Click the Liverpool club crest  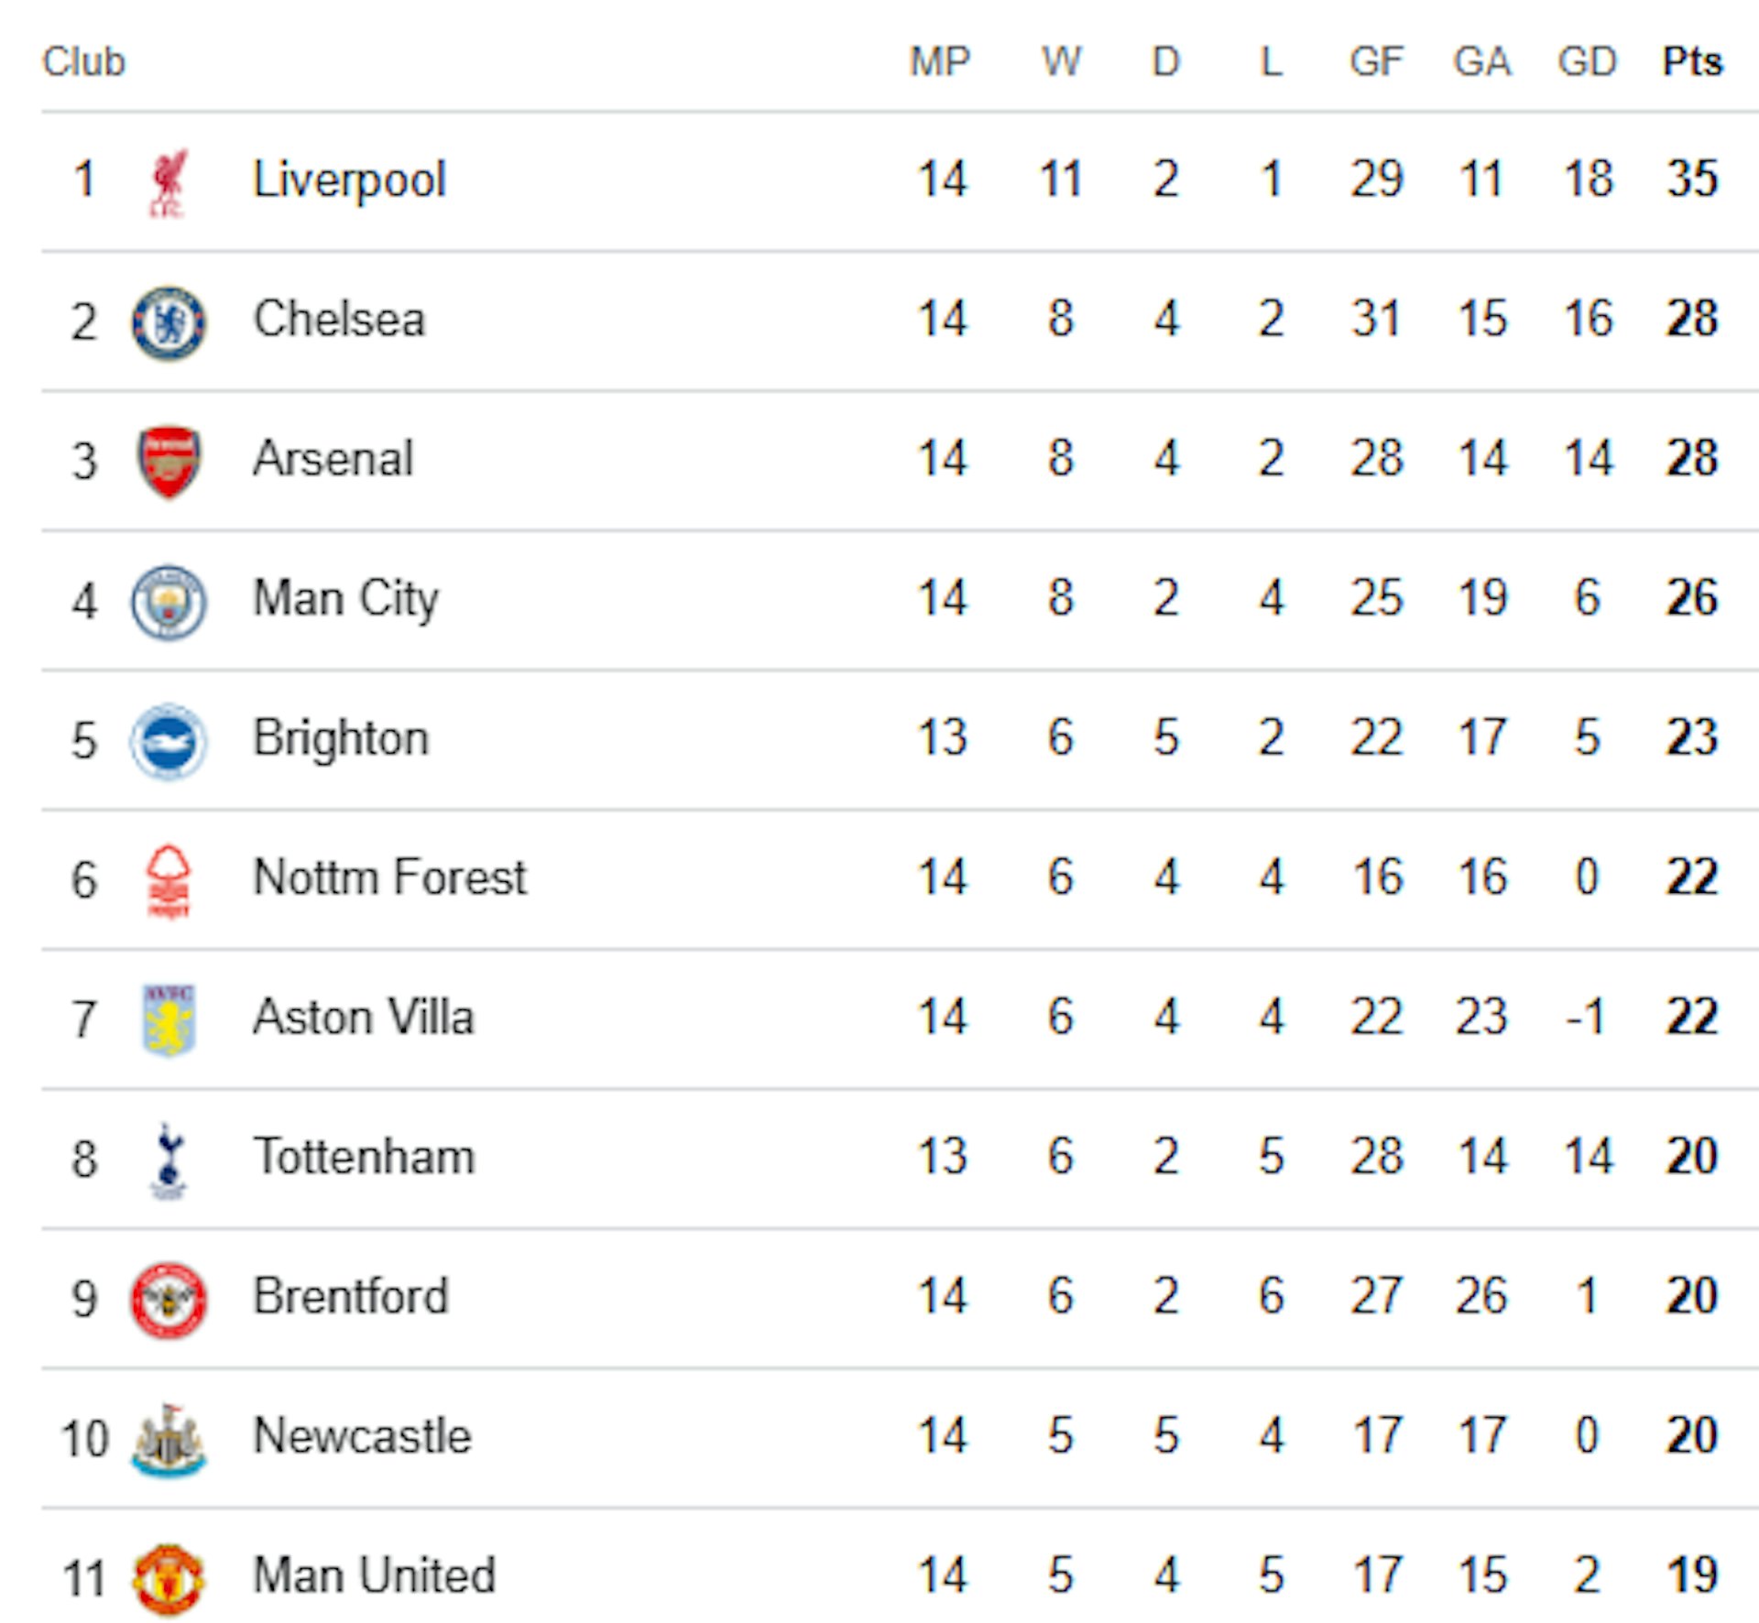[168, 182]
